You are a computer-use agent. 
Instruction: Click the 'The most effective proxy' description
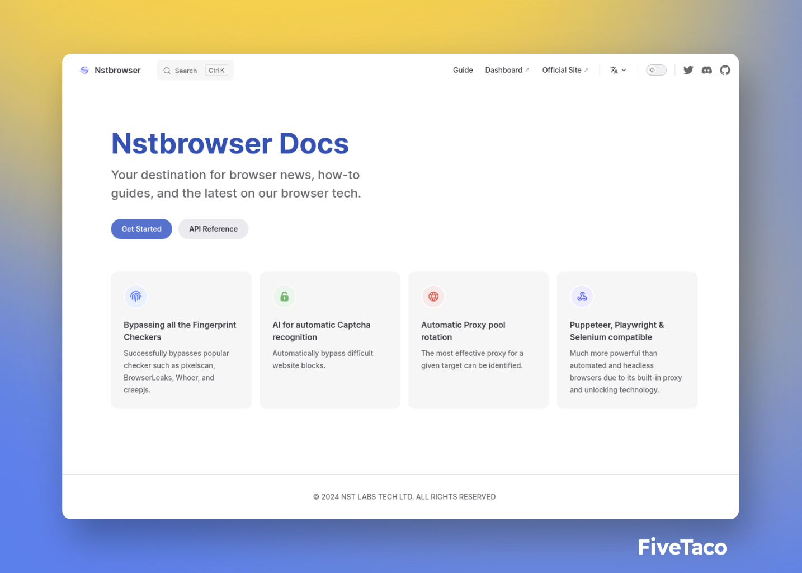click(472, 359)
